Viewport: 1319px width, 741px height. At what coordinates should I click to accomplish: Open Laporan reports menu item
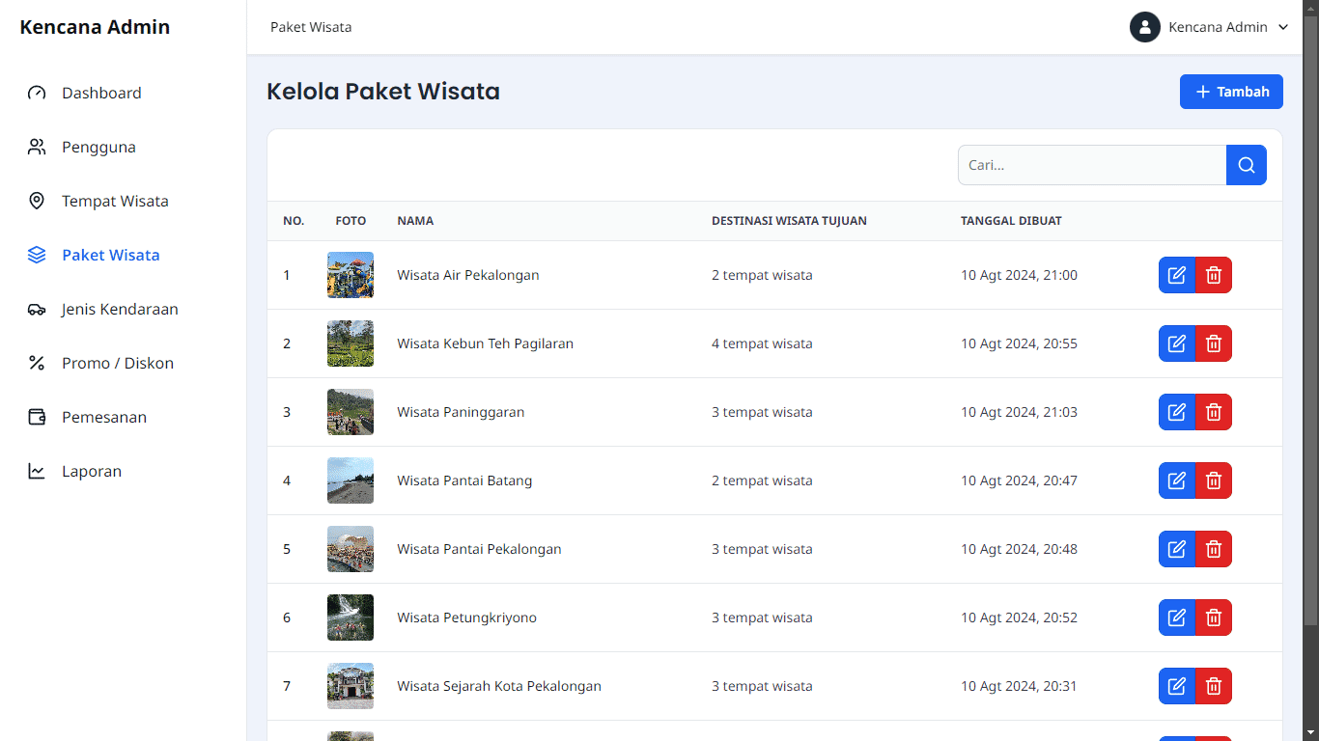pyautogui.click(x=92, y=472)
